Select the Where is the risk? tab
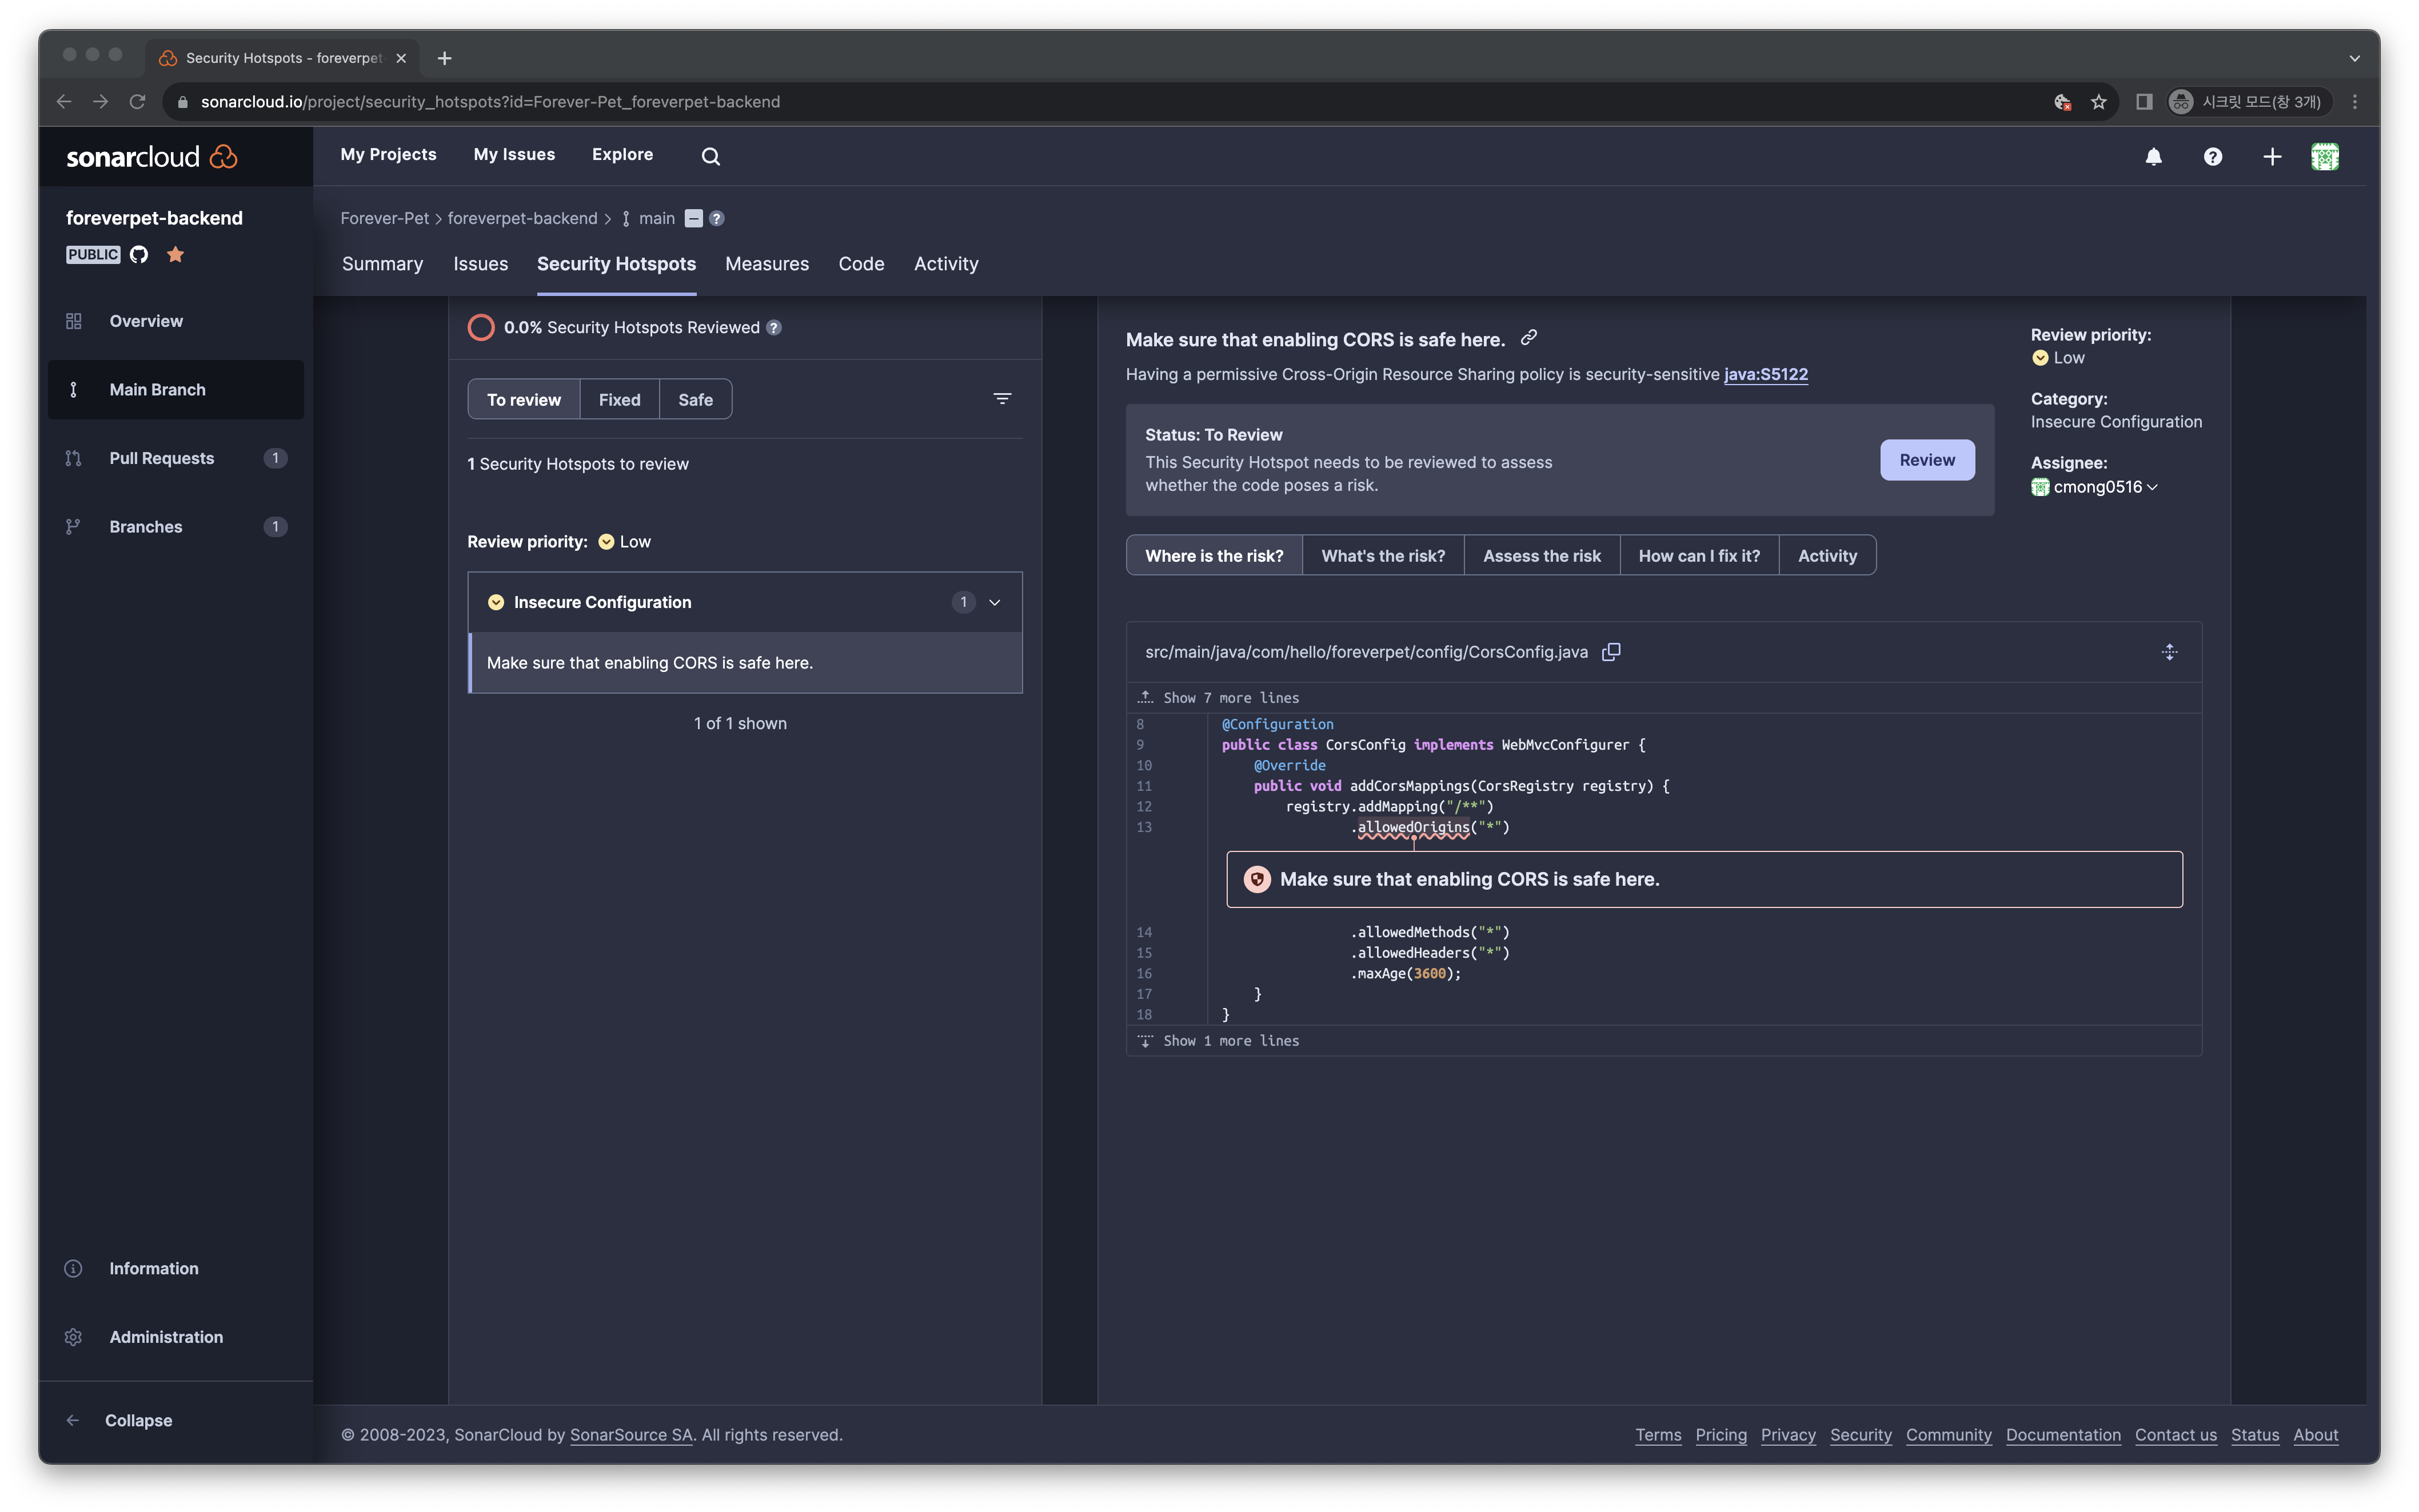This screenshot has width=2419, height=1512. click(x=1214, y=556)
